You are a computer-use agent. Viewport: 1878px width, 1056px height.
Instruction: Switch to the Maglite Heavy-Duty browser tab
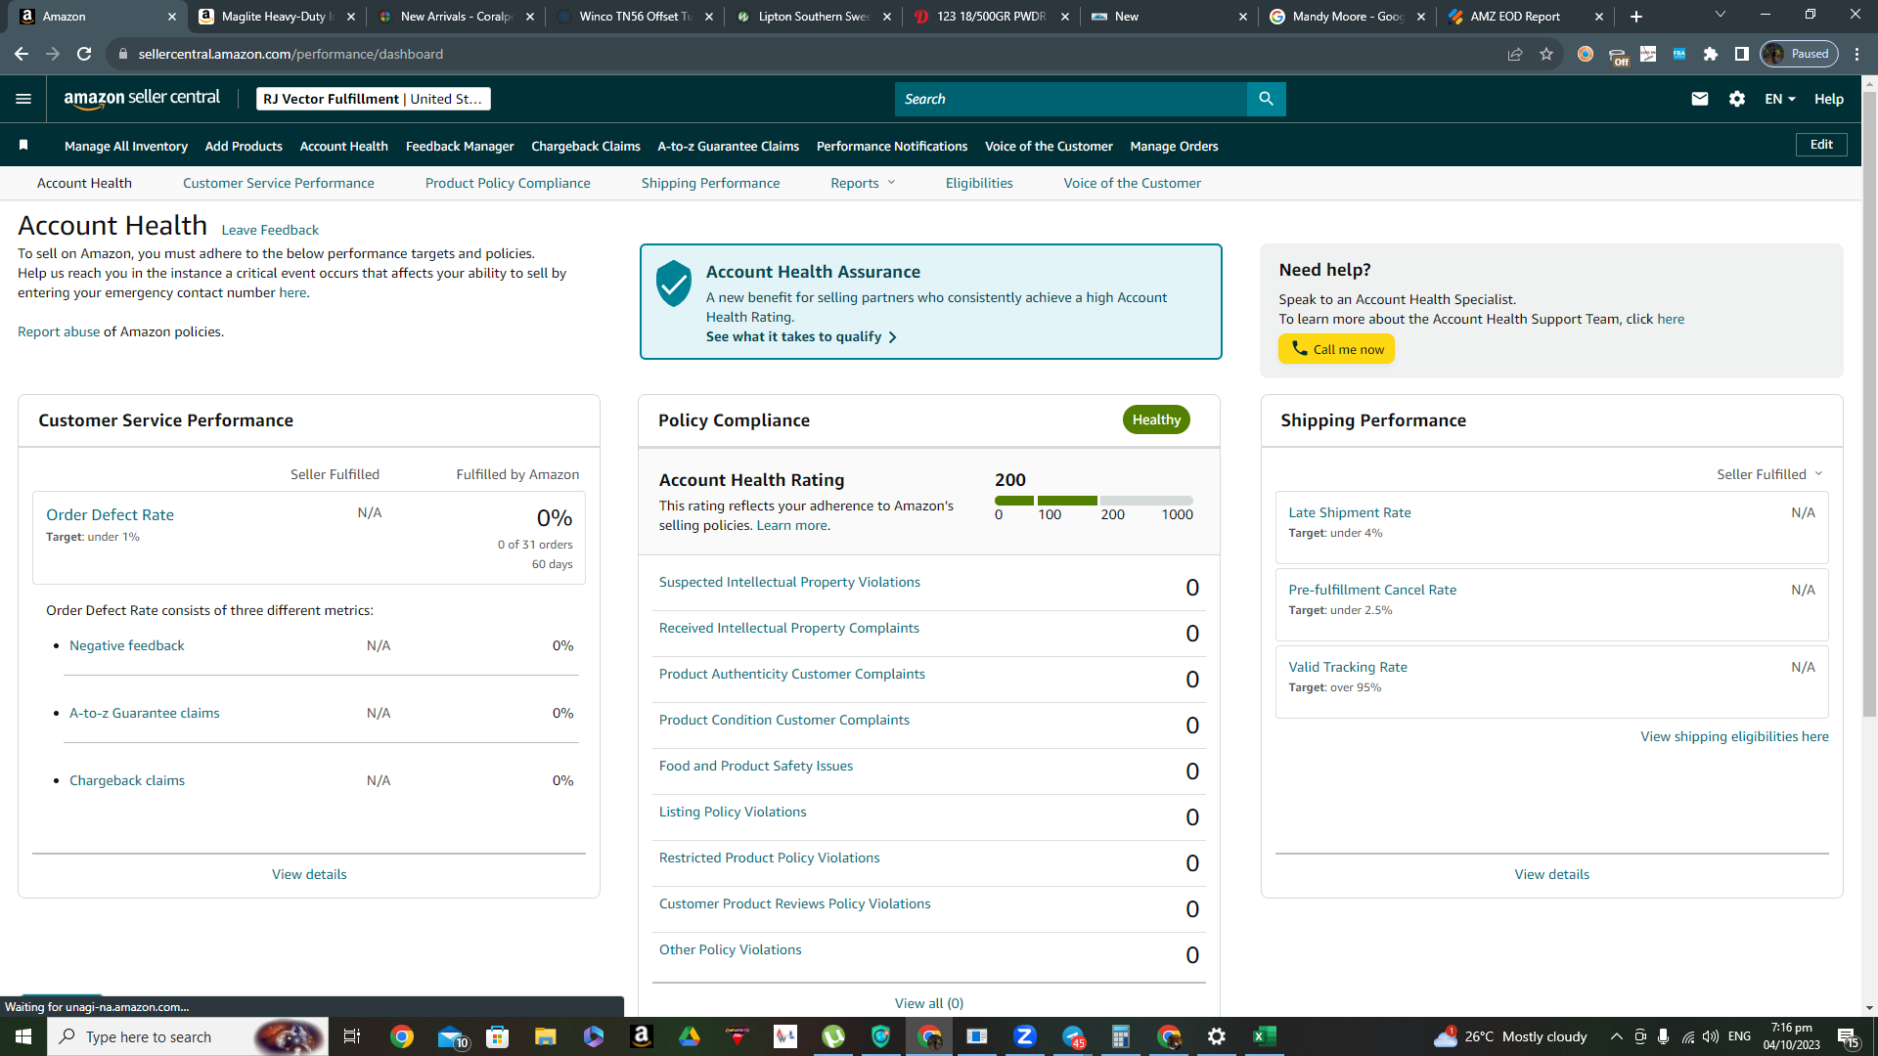(278, 17)
